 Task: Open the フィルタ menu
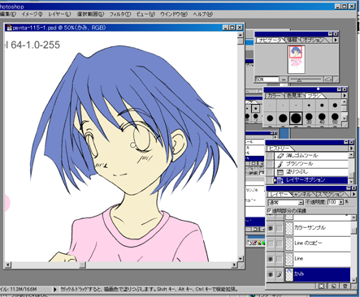click(120, 14)
